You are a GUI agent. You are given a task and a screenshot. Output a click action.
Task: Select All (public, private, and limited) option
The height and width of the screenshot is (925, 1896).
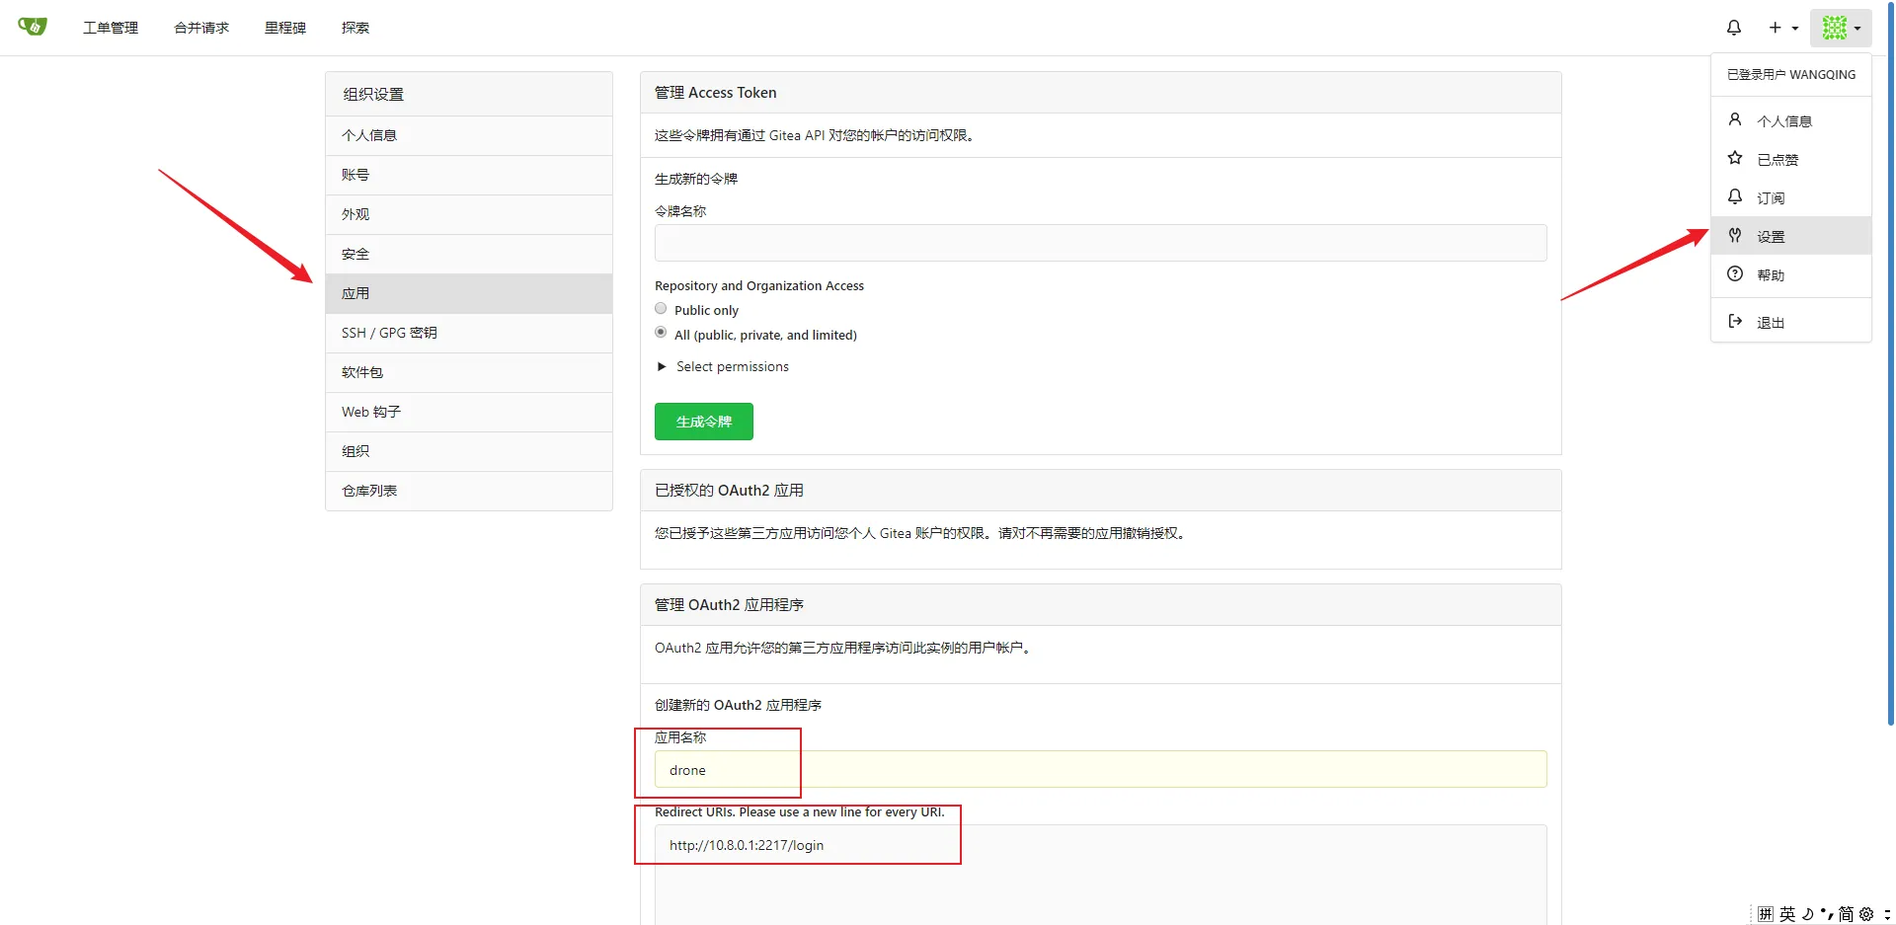661,333
